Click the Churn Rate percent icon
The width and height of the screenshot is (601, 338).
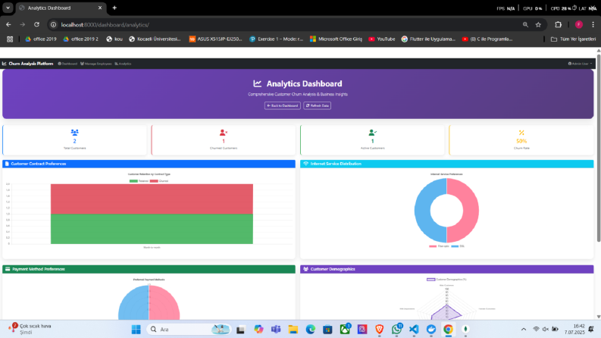coord(521,132)
